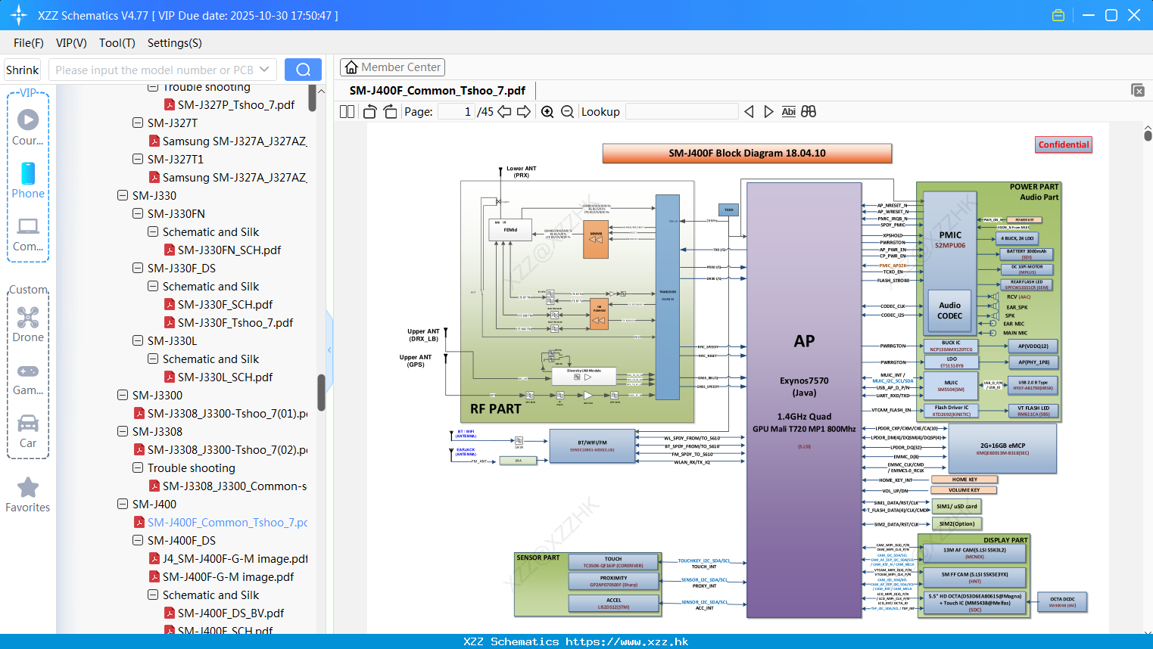Click the Lookup text field

tap(681, 111)
